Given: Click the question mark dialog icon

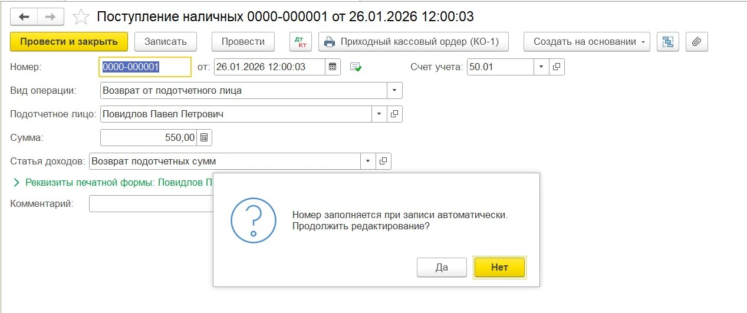Looking at the screenshot, I should pyautogui.click(x=253, y=219).
